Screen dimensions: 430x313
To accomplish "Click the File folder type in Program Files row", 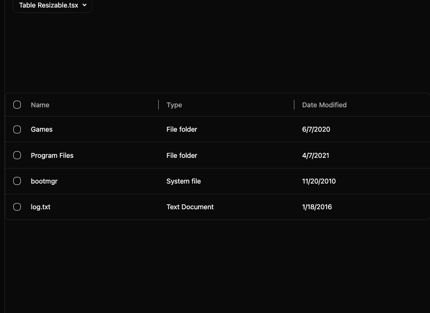I will point(182,155).
